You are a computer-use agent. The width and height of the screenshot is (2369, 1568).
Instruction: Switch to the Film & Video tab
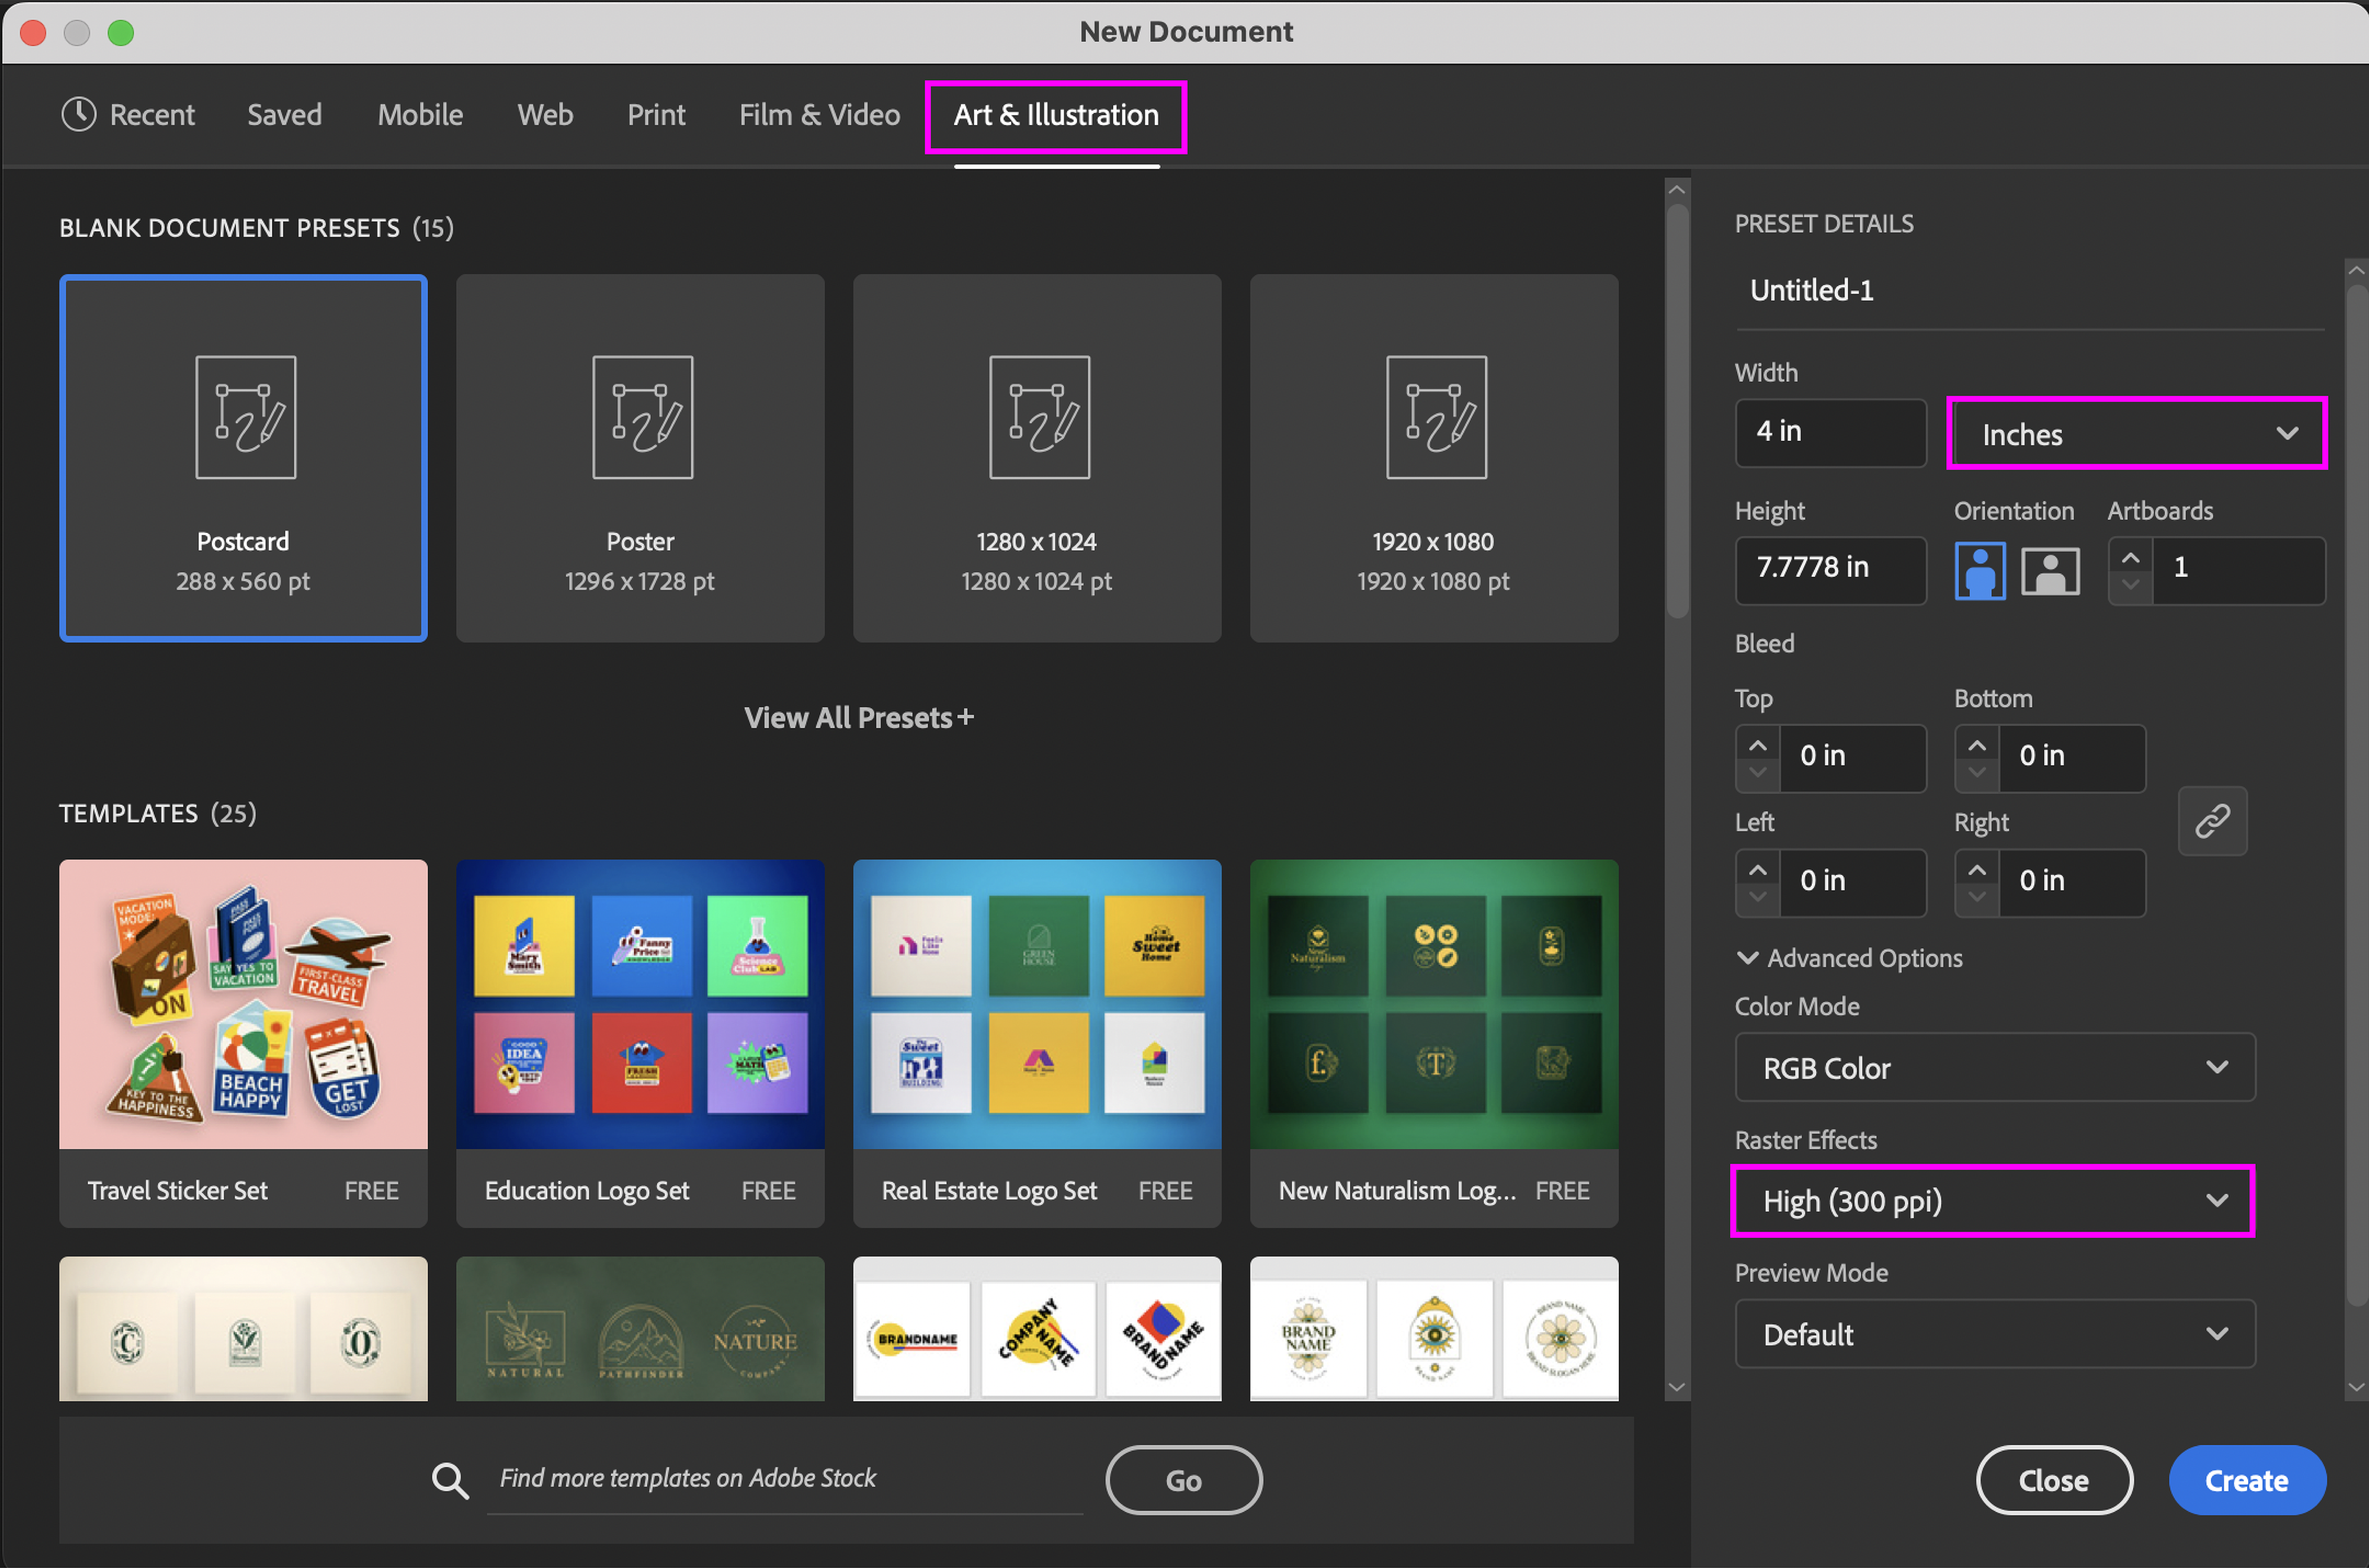point(819,115)
